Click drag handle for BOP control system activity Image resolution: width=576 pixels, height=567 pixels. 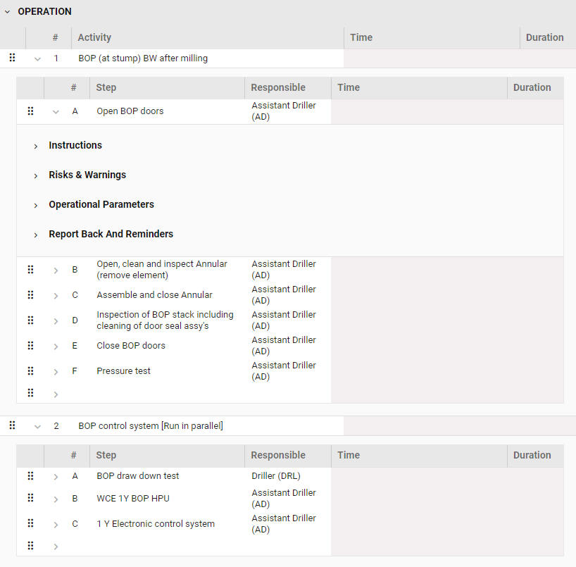(12, 425)
